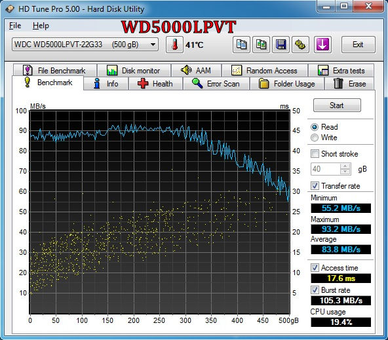Open the Folder Usage tab
Image resolution: width=388 pixels, height=340 pixels.
pyautogui.click(x=287, y=84)
